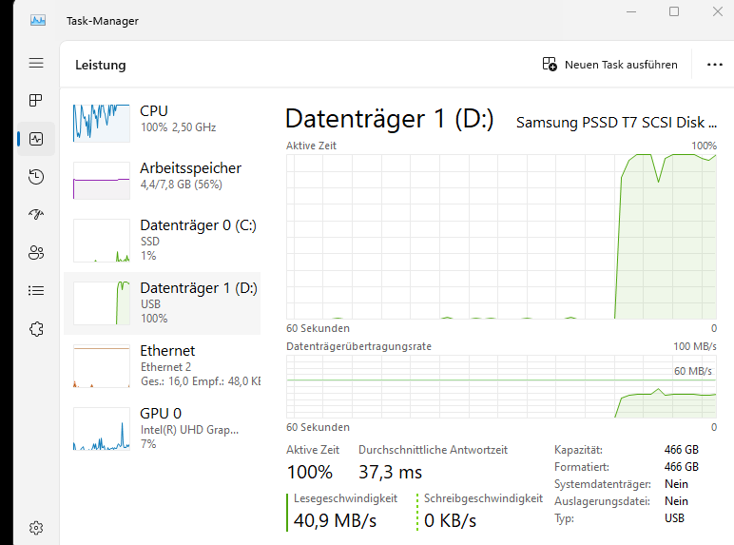Viewport: 734px width, 545px height.
Task: Open the App-Verlauf history icon
Action: 36,177
